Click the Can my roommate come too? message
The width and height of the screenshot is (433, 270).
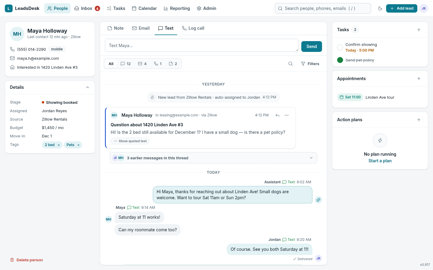coord(148,230)
